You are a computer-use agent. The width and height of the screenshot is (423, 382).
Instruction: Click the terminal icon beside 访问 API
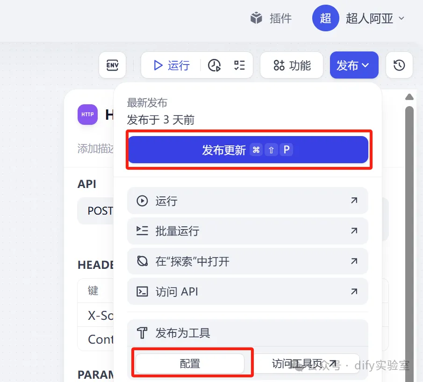click(x=142, y=291)
